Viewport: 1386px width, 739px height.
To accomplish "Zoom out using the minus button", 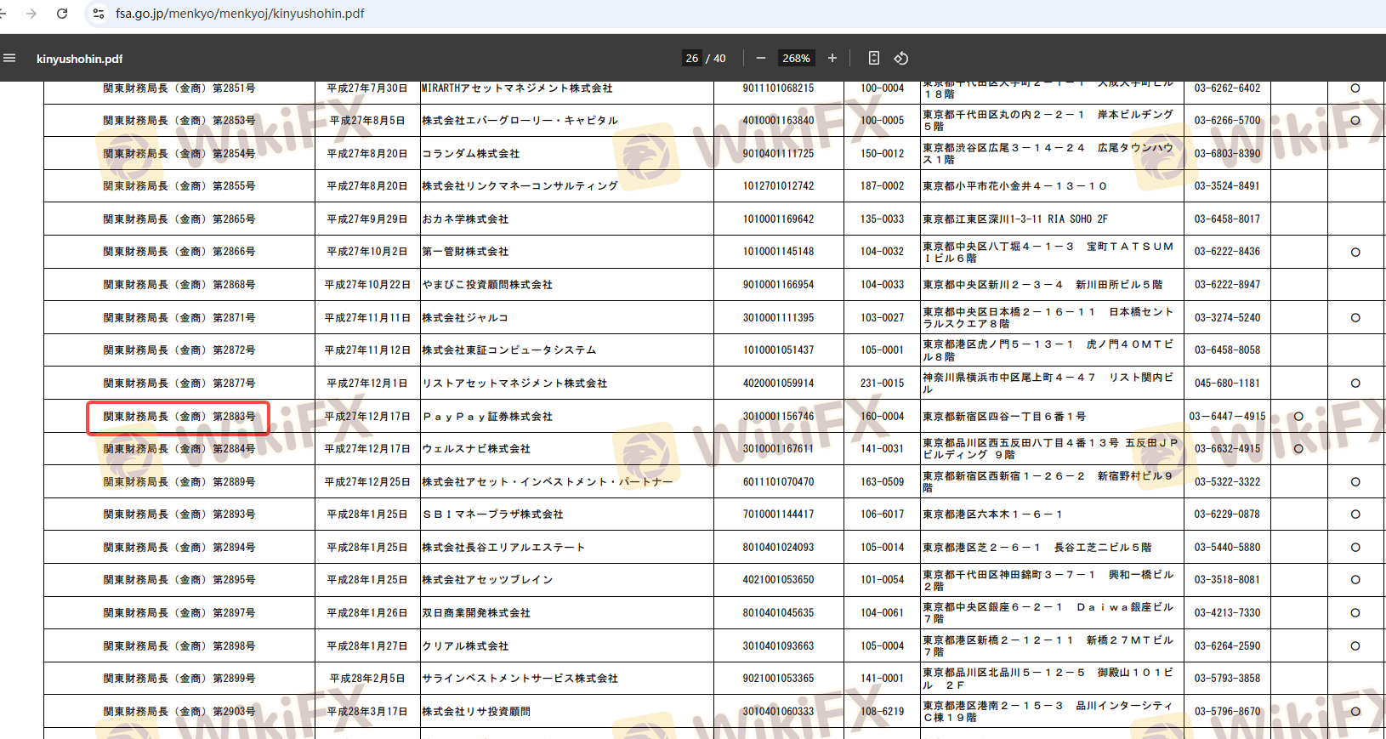I will 761,58.
